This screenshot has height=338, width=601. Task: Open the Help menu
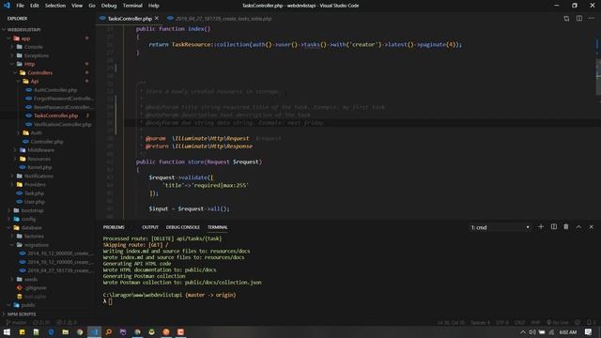[154, 6]
